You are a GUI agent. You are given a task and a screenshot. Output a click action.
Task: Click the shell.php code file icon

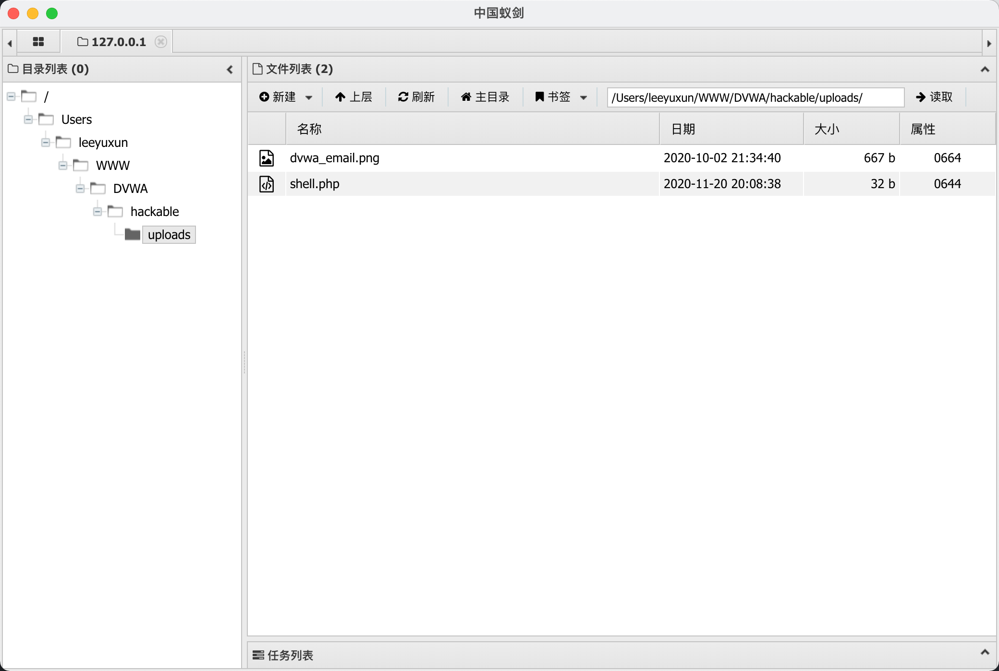click(267, 184)
